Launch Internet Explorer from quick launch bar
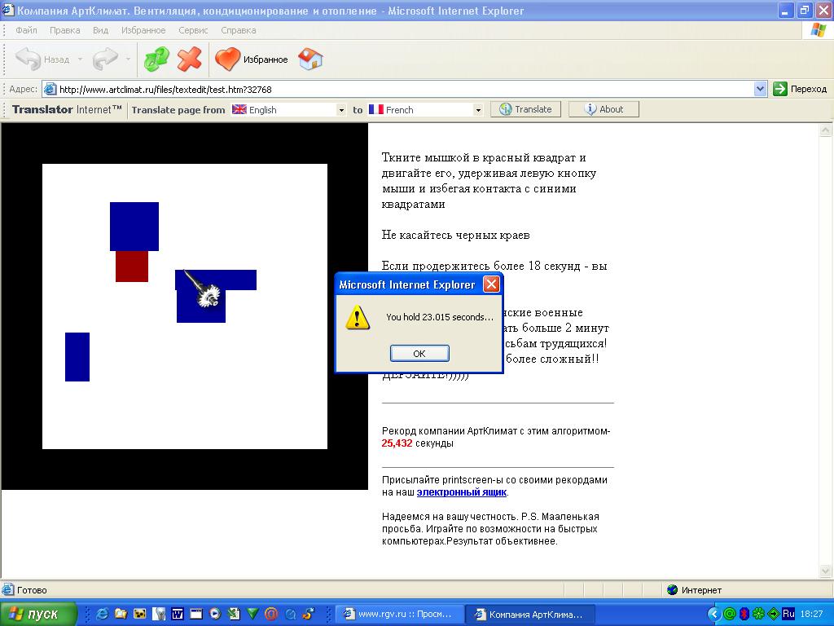This screenshot has width=834, height=626. click(103, 614)
